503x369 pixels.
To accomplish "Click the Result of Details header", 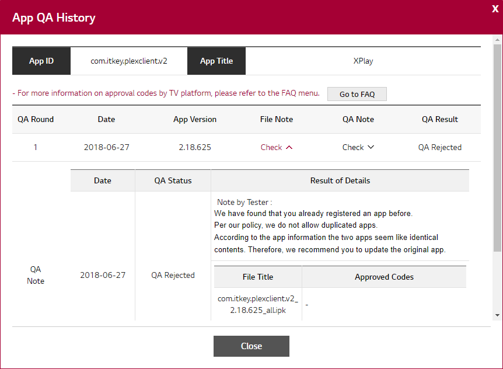I will pyautogui.click(x=340, y=180).
